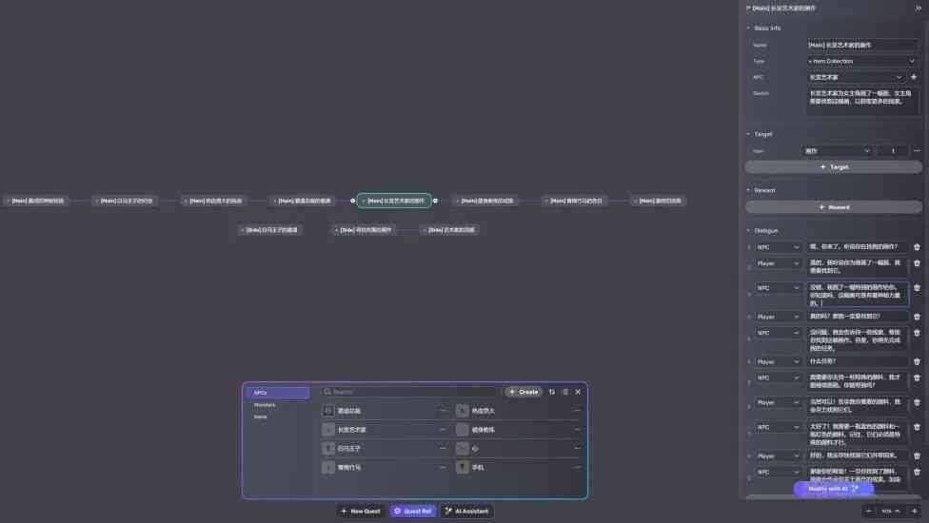929x523 pixels.
Task: Select the highlighted Main quest node
Action: [394, 202]
